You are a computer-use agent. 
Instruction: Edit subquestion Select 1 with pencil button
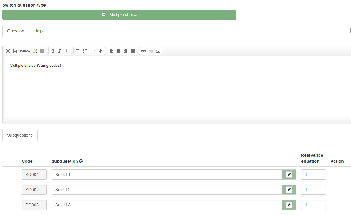click(x=289, y=175)
